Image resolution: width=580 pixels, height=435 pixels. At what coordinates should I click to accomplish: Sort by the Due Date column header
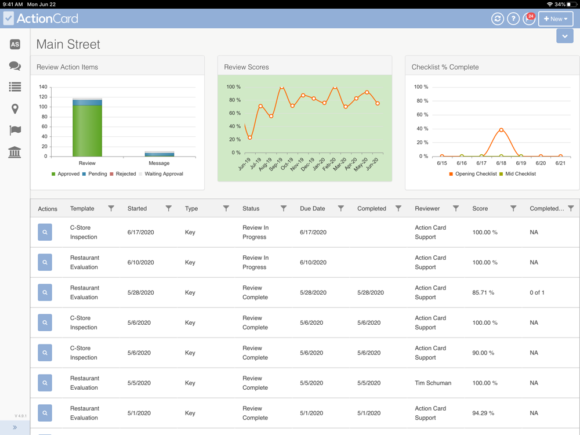[x=312, y=209]
